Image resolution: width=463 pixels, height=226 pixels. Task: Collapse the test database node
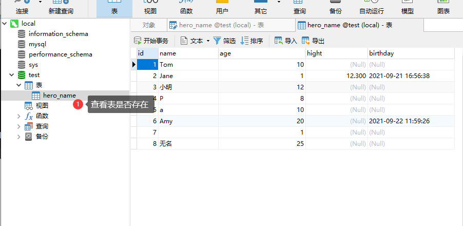coord(11,75)
